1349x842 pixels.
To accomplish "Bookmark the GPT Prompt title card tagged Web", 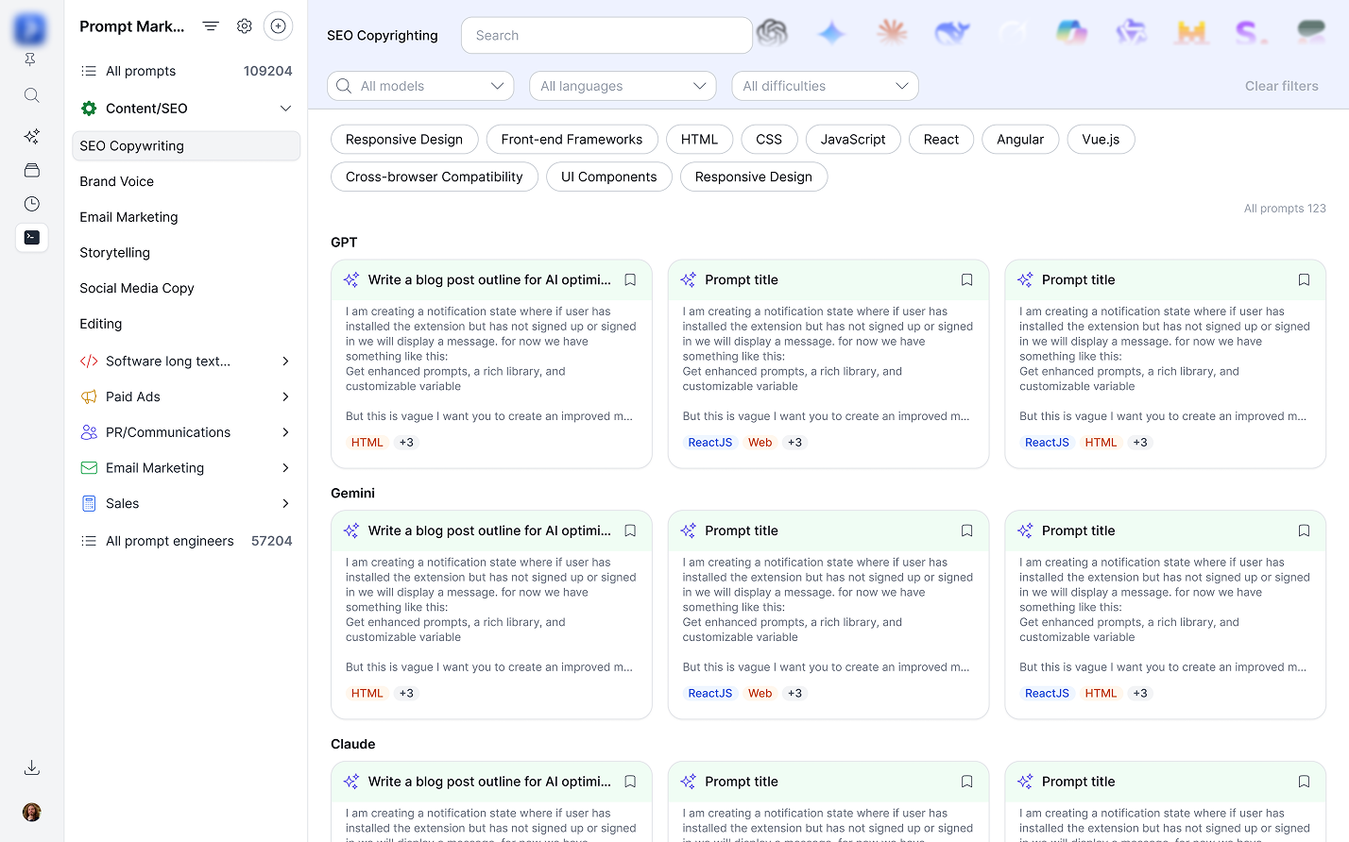I will tap(966, 280).
